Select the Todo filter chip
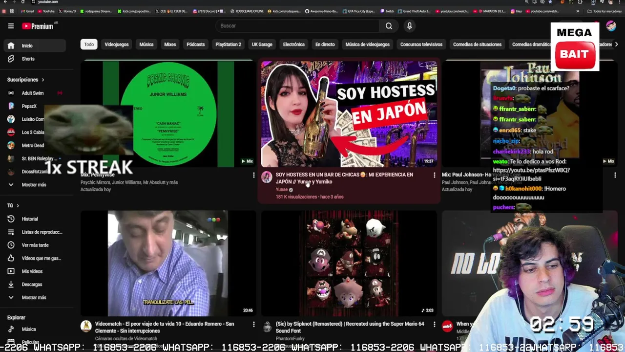The width and height of the screenshot is (625, 352). point(89,44)
